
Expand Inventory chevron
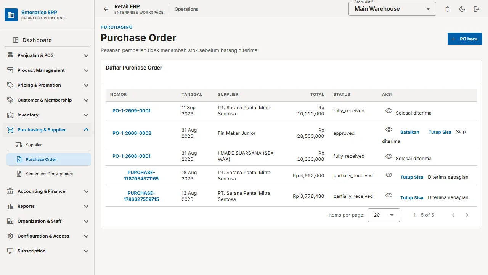tap(86, 115)
